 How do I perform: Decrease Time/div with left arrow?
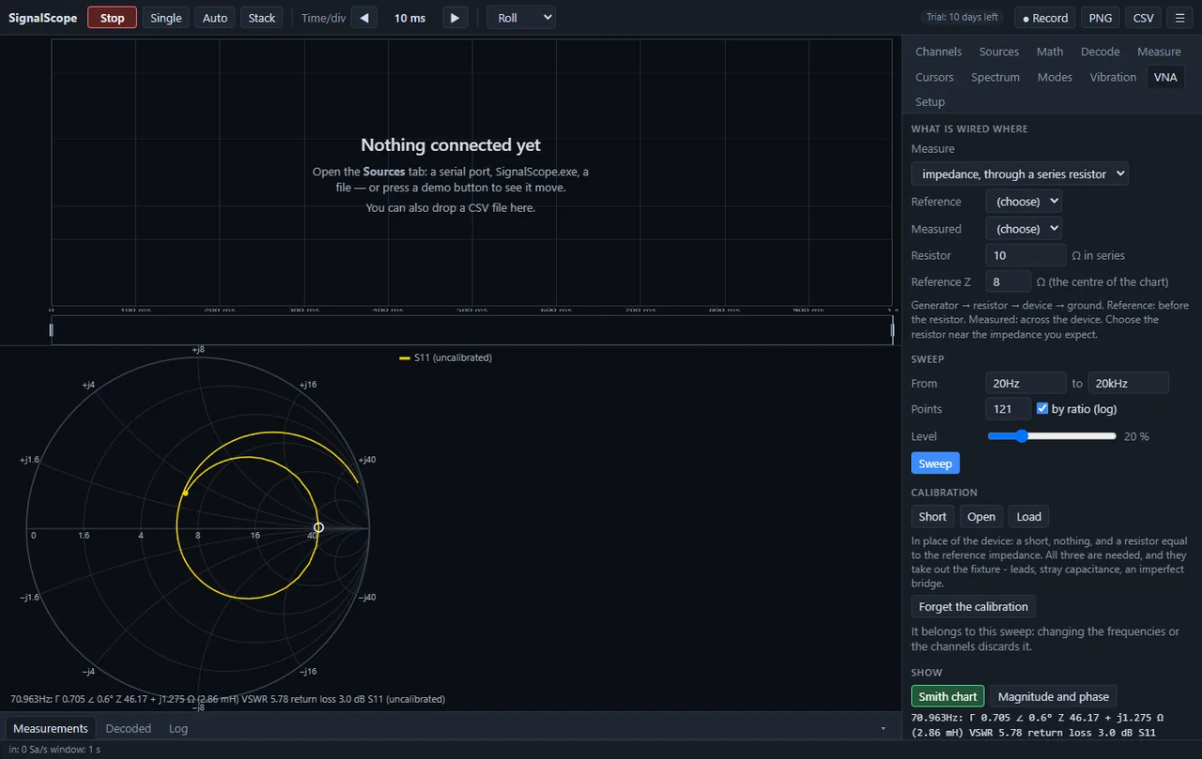pos(364,18)
